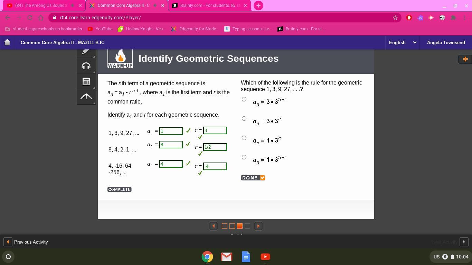
Task: Switch to the Brainly.com tab
Action: click(x=209, y=6)
